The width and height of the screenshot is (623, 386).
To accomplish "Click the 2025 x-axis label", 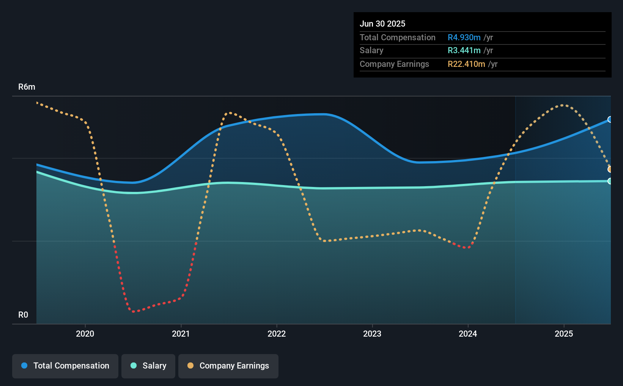I will click(x=564, y=334).
